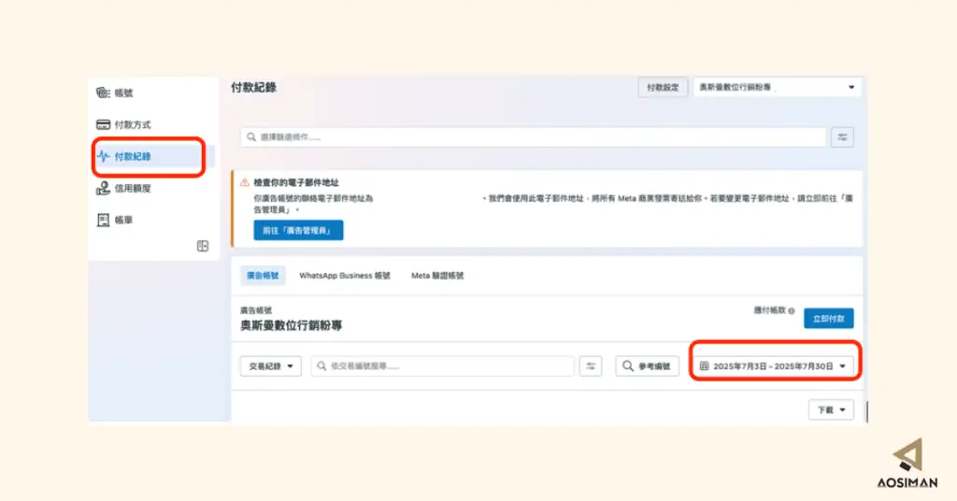This screenshot has width=957, height=501.
Task: Open the 帳號 accounts sidebar icon
Action: click(103, 93)
